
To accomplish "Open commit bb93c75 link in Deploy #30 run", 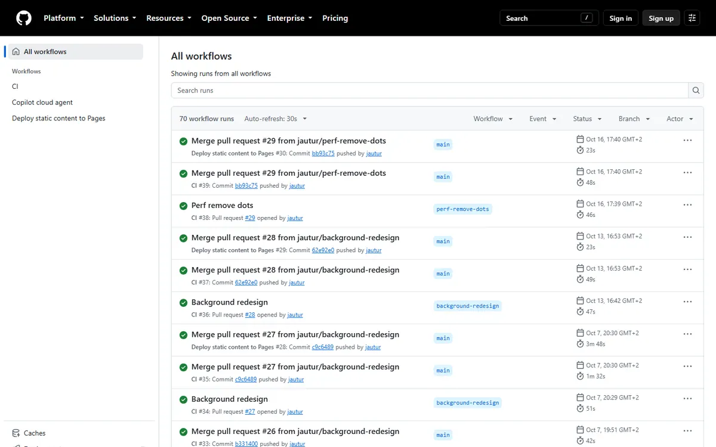I will [x=323, y=154].
